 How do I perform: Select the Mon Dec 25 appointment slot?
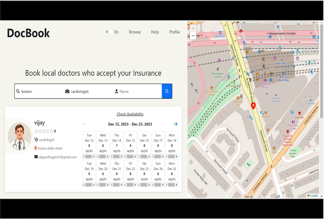pyautogui.click(x=172, y=171)
